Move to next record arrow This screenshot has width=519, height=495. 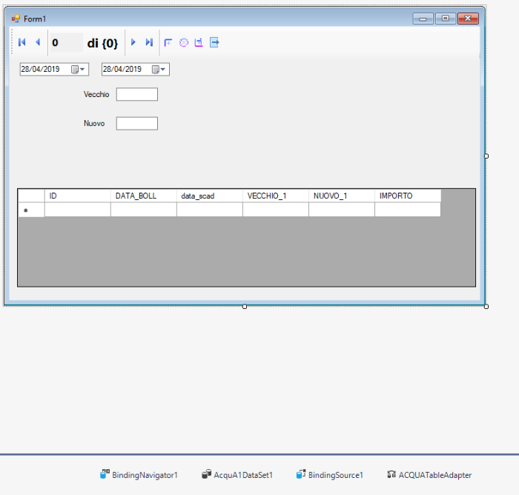[x=133, y=42]
